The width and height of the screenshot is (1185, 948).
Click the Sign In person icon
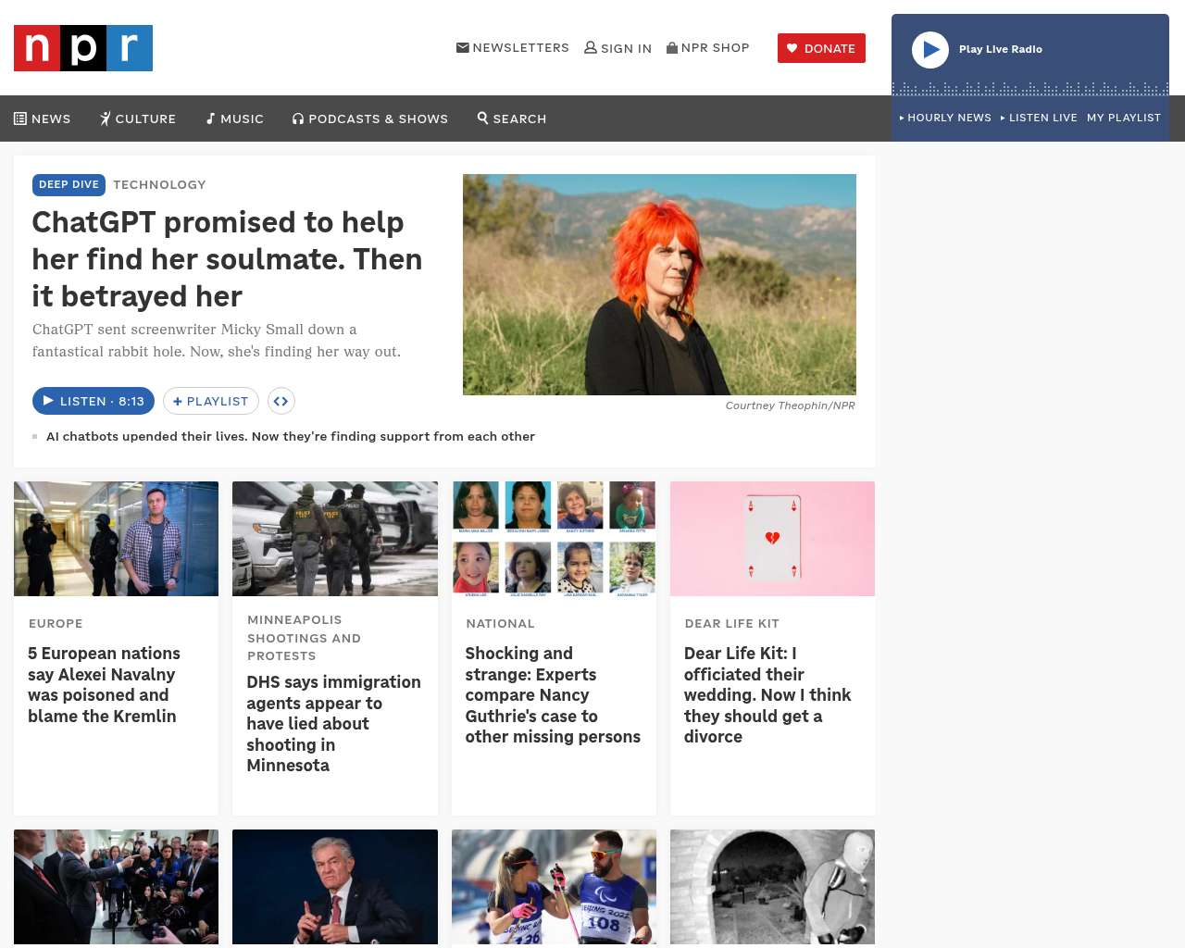click(591, 47)
